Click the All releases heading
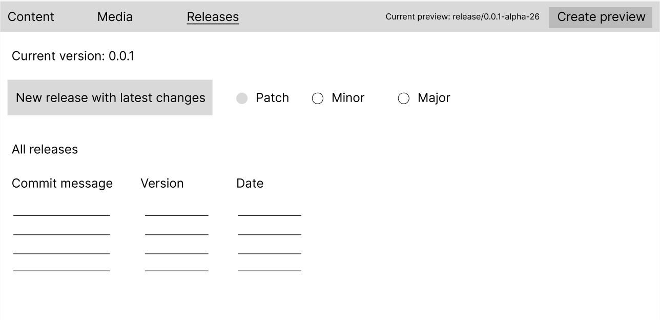The image size is (660, 320). (45, 149)
